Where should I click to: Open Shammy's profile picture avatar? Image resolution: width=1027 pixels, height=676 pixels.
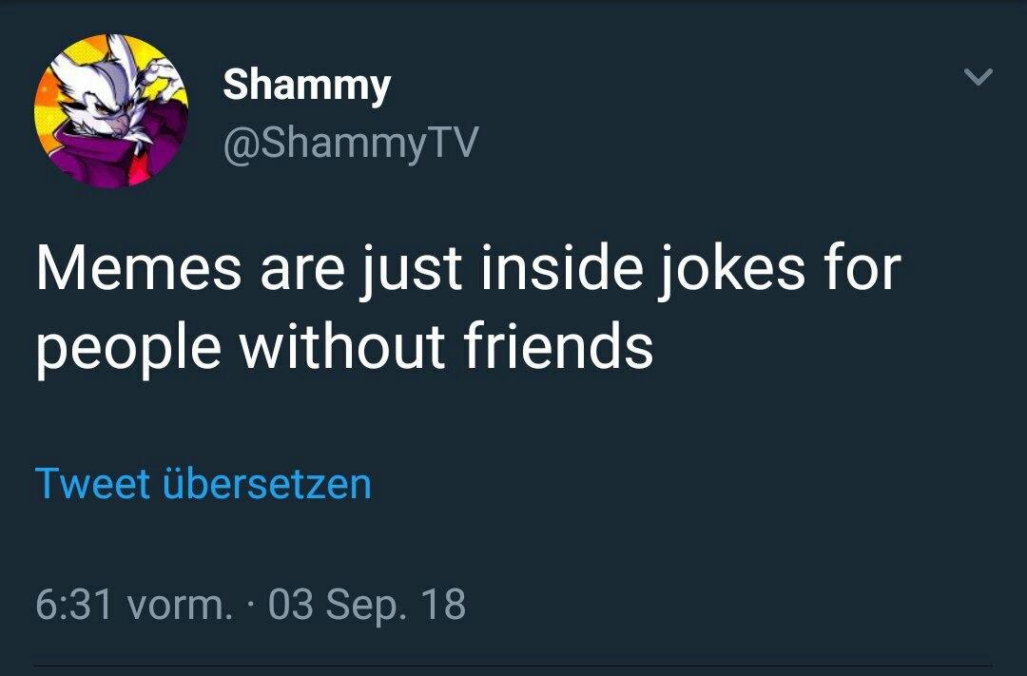(x=112, y=110)
